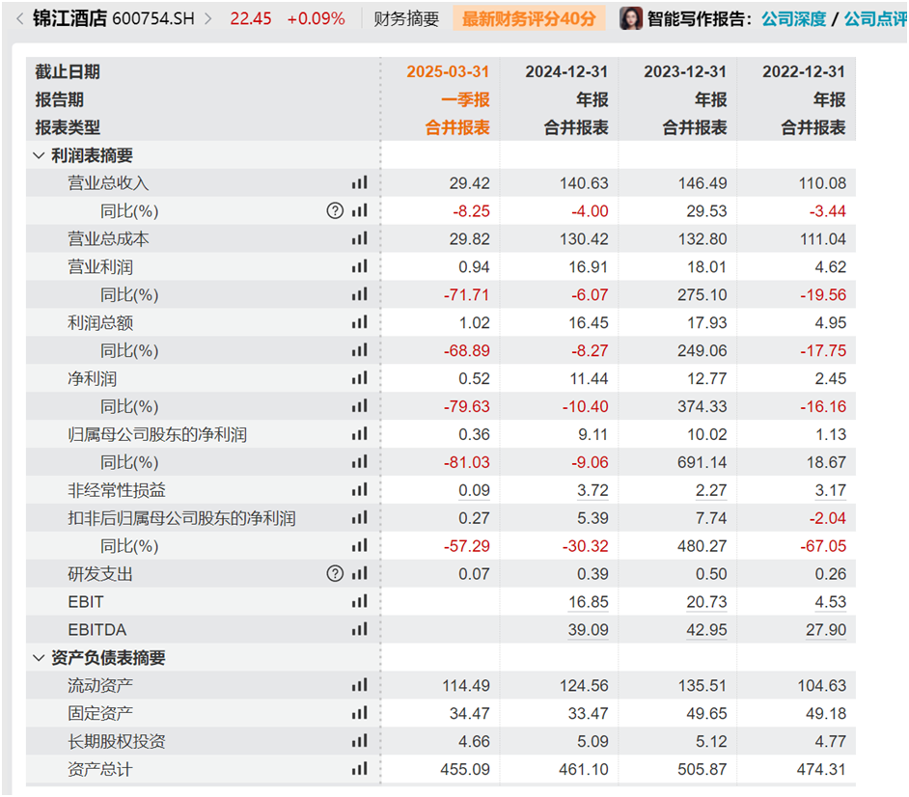This screenshot has height=797, width=909.
Task: Click underlined EBITDA value 27.90
Action: point(825,630)
